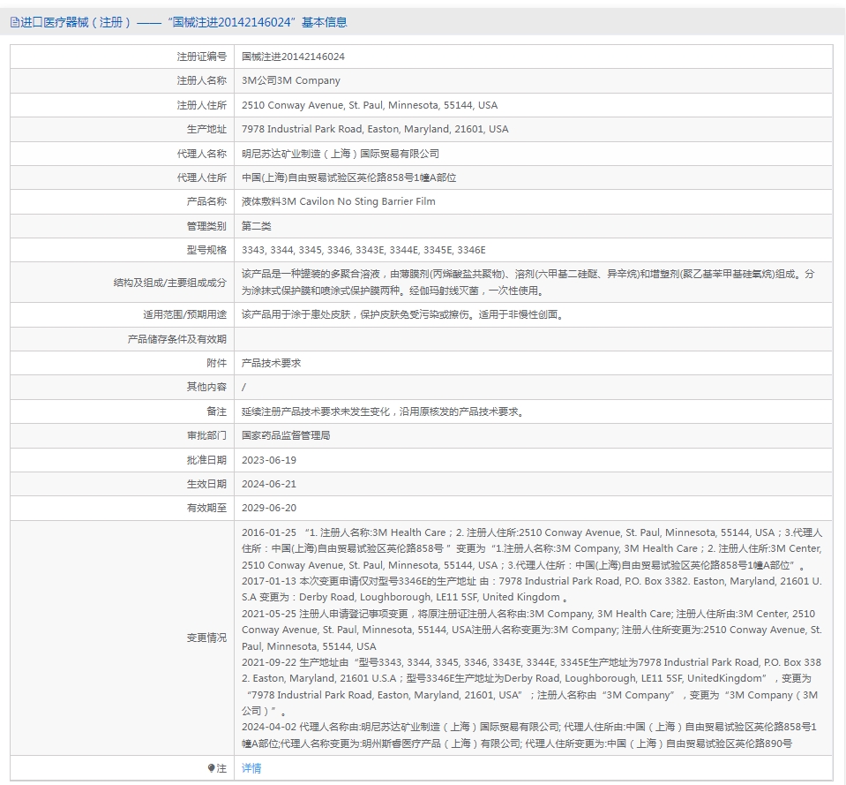
Task: Click the 生效日期 row label
Action: [206, 484]
